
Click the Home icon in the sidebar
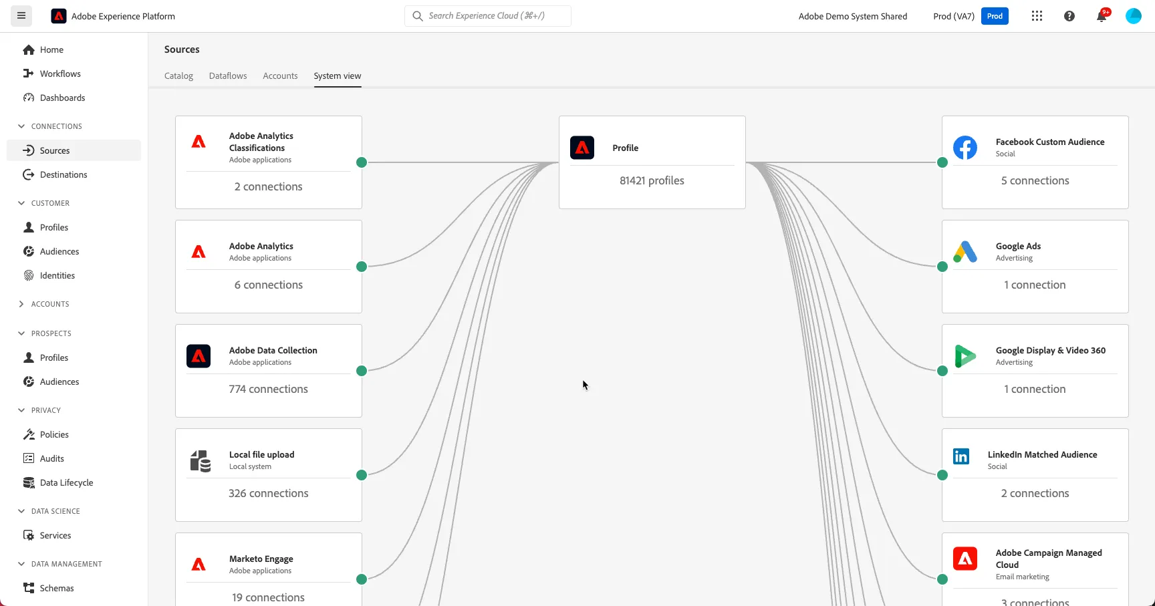click(x=29, y=49)
